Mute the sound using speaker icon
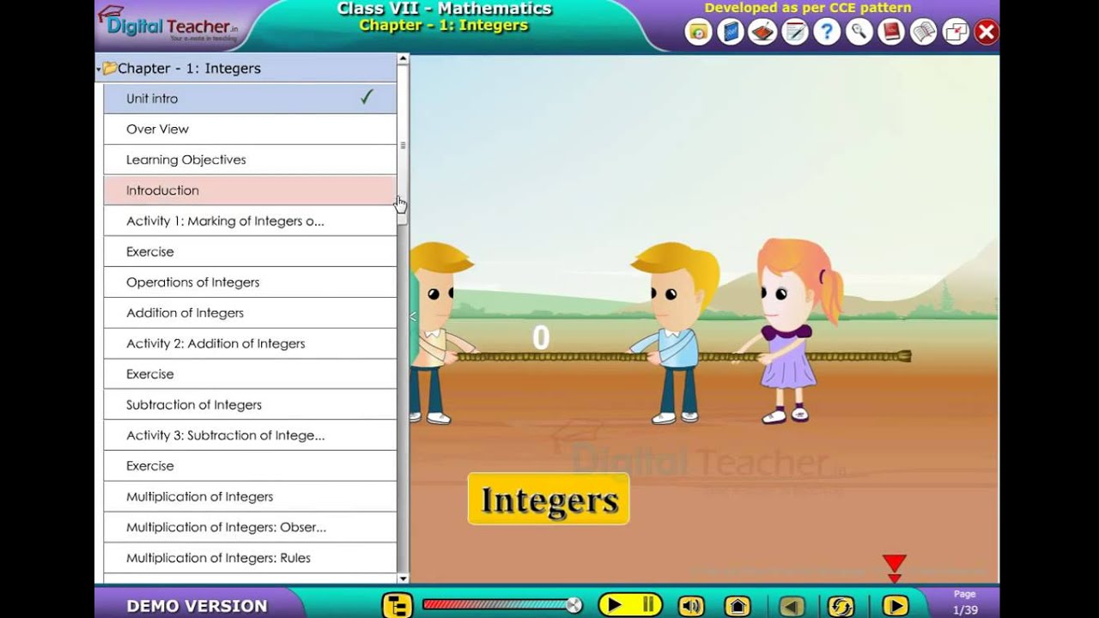This screenshot has height=618, width=1099. [691, 605]
